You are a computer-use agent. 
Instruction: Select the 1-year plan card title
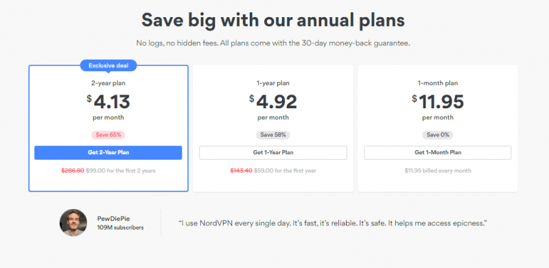point(273,83)
